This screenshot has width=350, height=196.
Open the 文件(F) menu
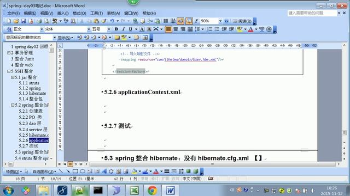pos(13,13)
